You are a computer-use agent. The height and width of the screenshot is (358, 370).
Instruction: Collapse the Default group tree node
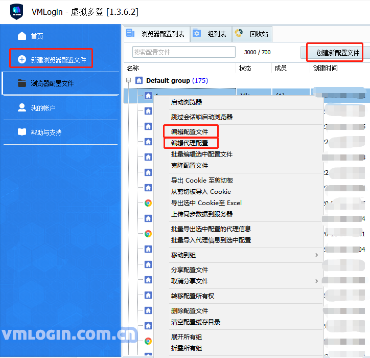pyautogui.click(x=129, y=81)
